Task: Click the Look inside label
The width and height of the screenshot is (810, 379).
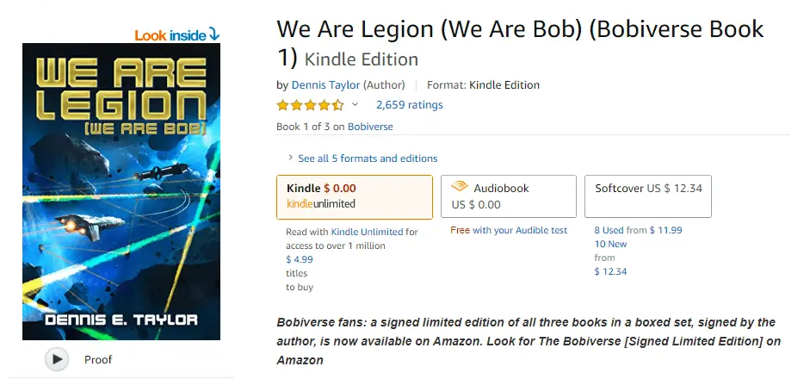Action: 170,35
